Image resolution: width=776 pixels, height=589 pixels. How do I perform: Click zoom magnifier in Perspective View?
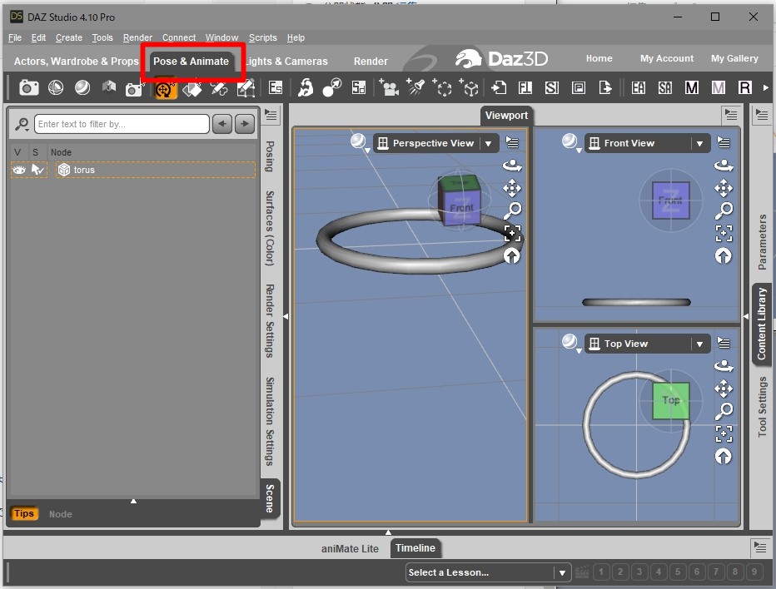tap(512, 210)
